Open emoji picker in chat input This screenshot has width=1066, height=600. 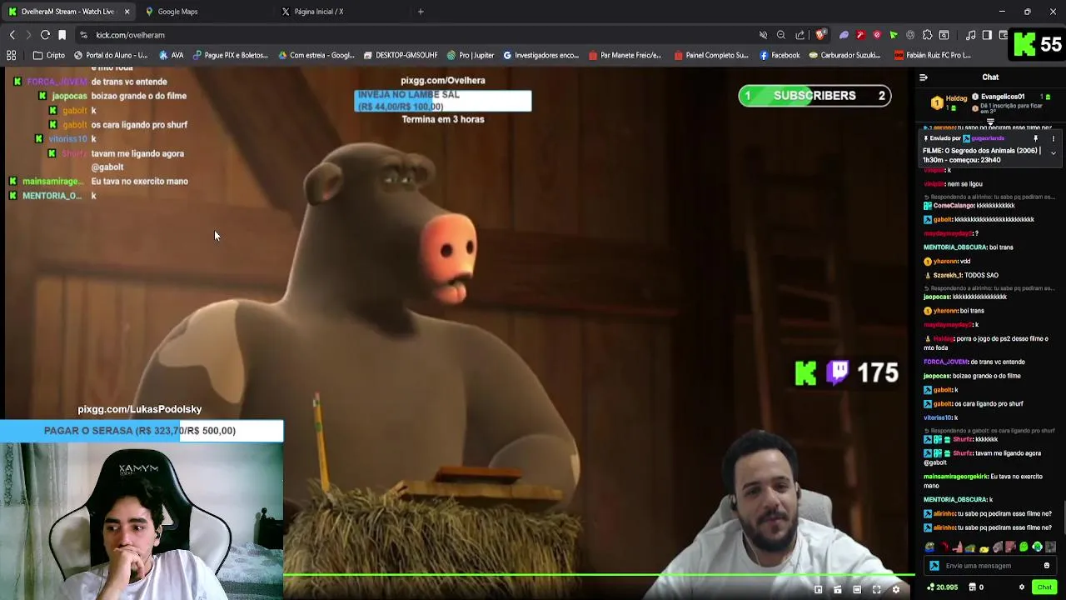1047,566
